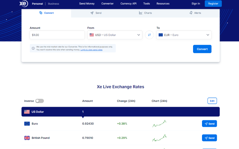Click the US flag in From field
The height and width of the screenshot is (149, 239).
pyautogui.click(x=92, y=35)
